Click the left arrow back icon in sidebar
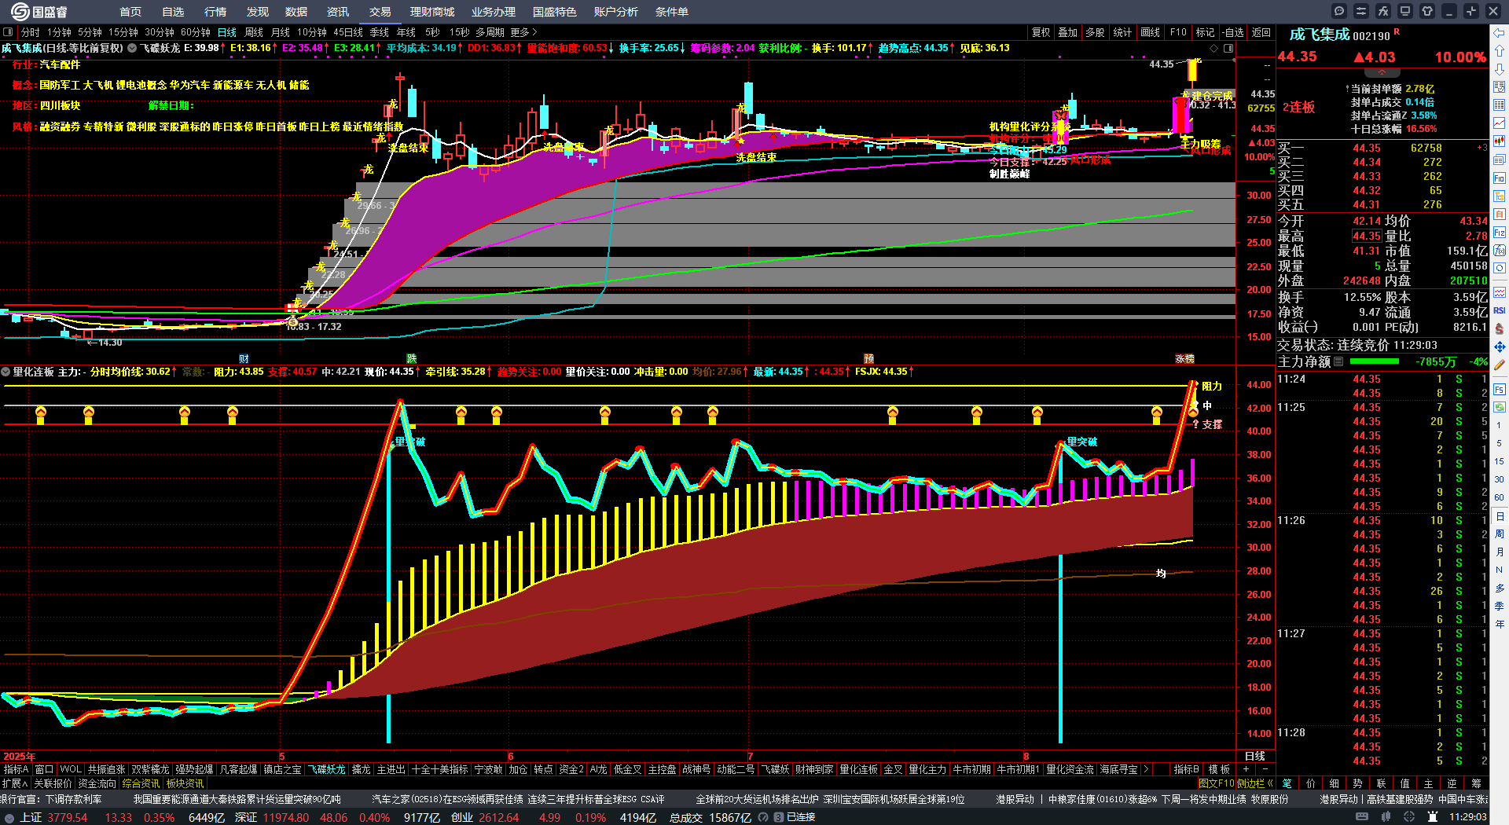The width and height of the screenshot is (1509, 825). (1500, 33)
